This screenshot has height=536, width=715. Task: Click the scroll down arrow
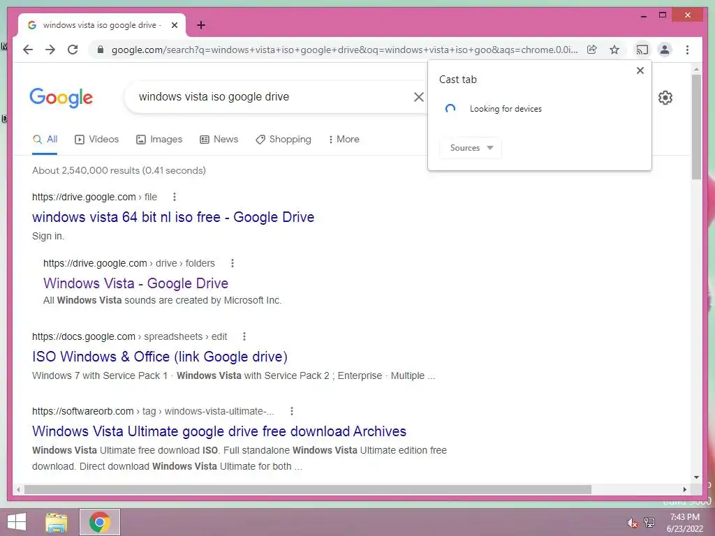(696, 477)
